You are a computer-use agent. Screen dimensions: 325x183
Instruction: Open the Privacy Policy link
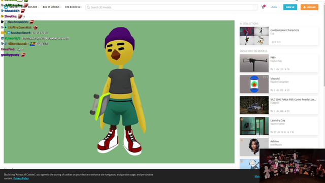[x=21, y=178]
